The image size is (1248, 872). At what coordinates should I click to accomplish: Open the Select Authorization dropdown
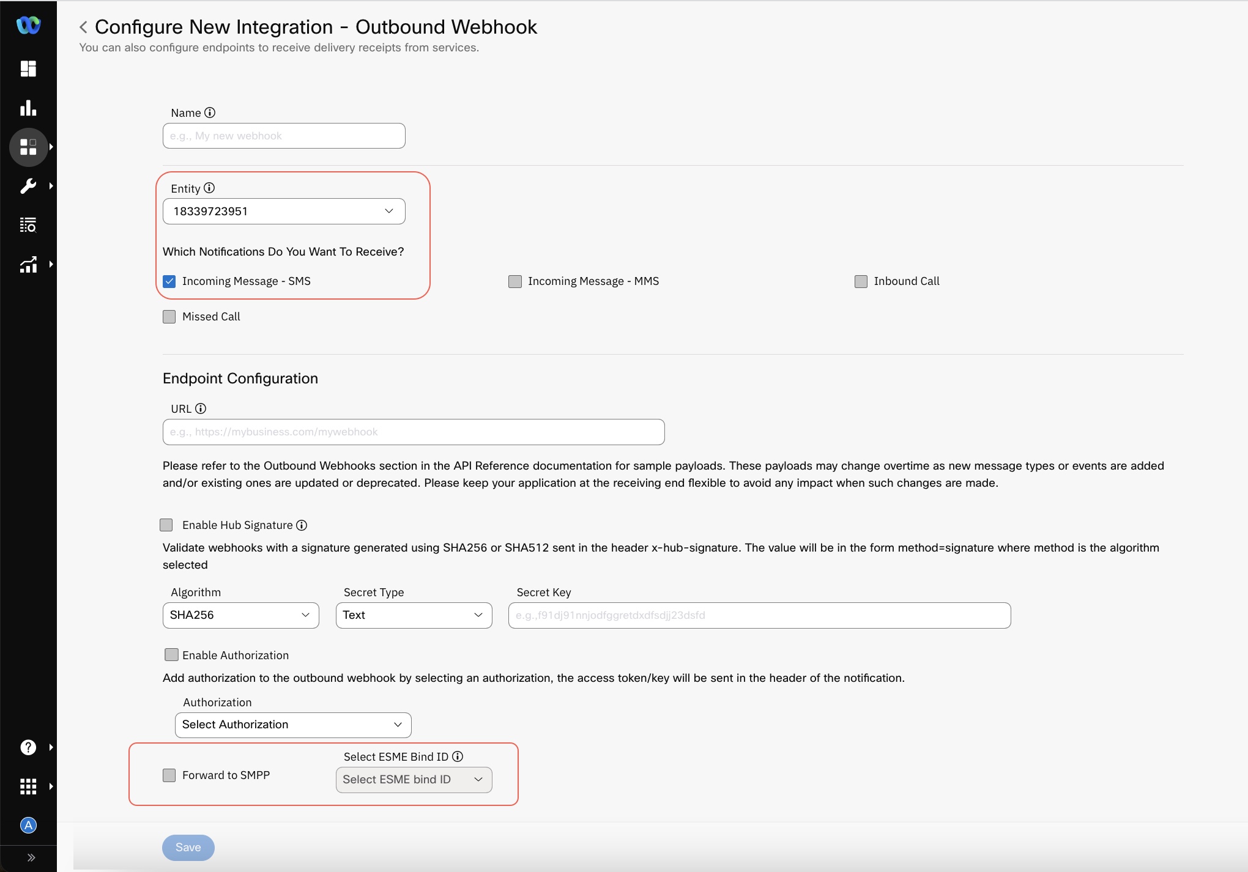point(293,725)
